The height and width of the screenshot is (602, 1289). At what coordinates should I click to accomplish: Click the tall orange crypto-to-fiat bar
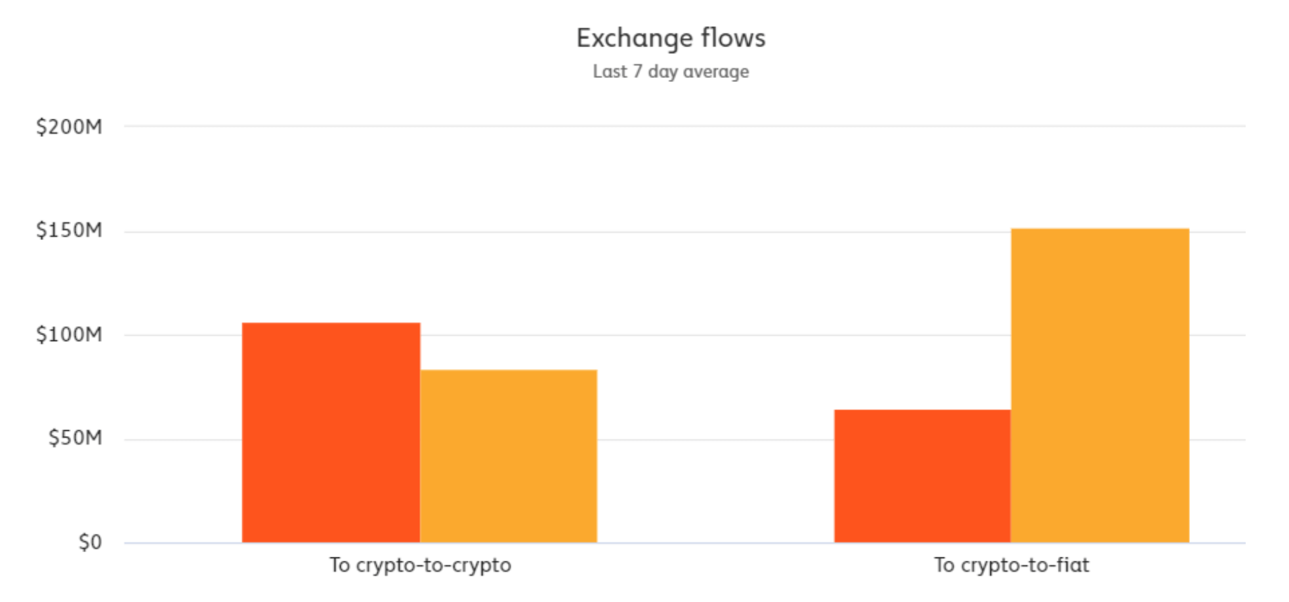[x=1100, y=386]
